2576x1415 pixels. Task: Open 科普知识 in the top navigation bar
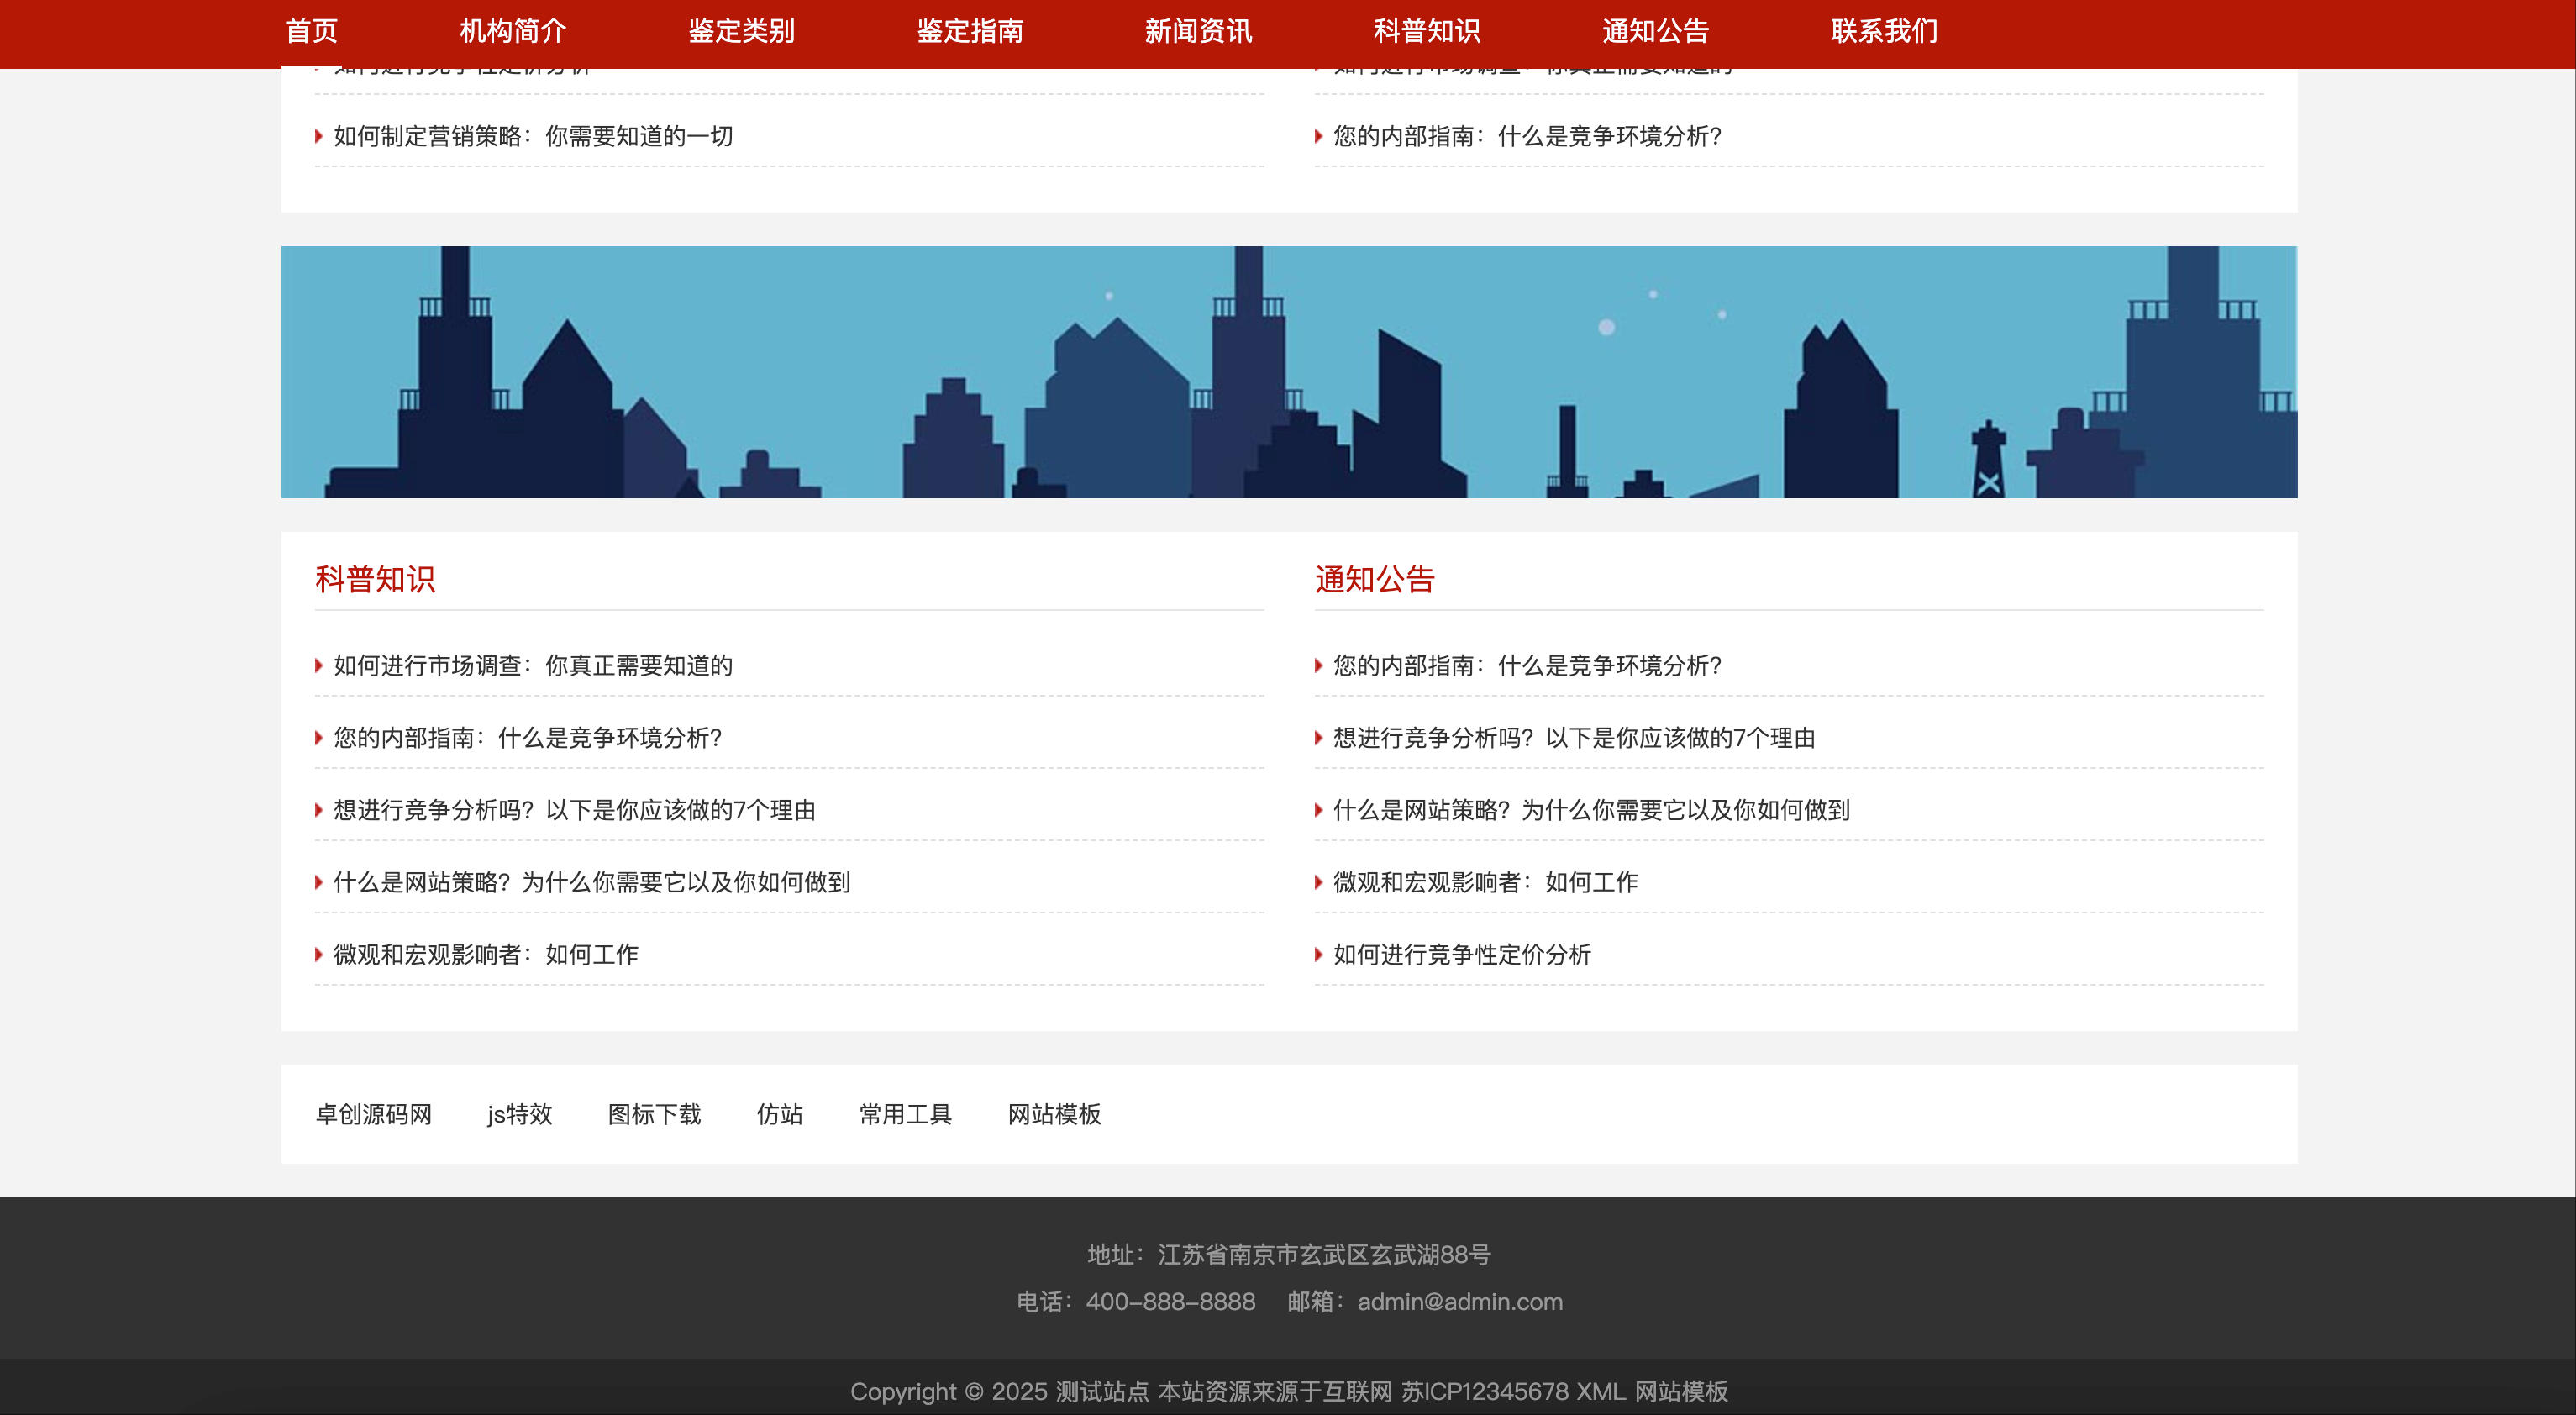pos(1427,31)
